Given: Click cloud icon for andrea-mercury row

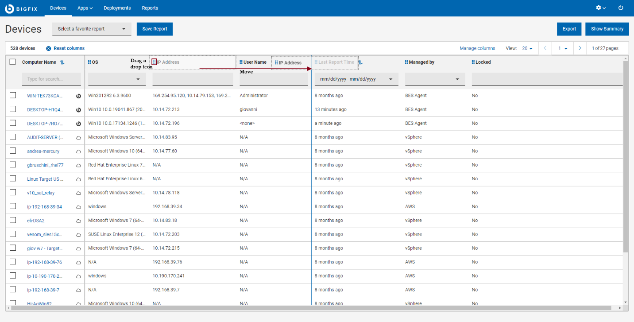Looking at the screenshot, I should click(79, 151).
